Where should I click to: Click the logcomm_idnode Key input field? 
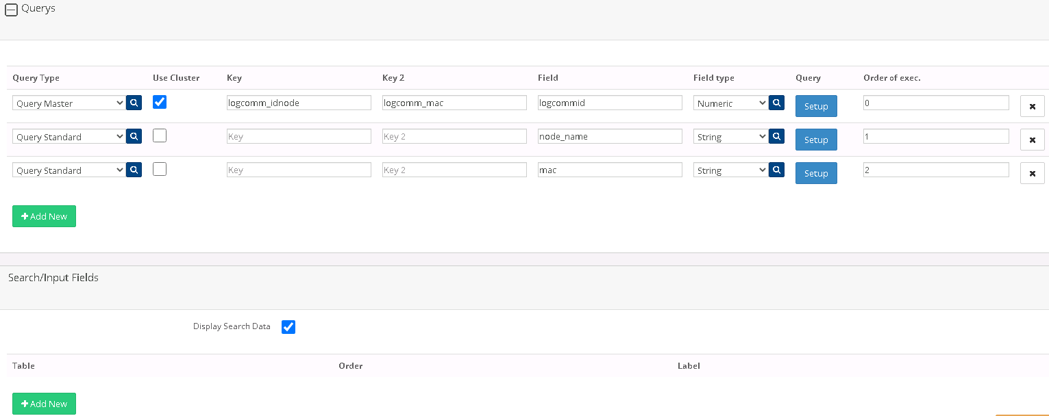point(299,103)
